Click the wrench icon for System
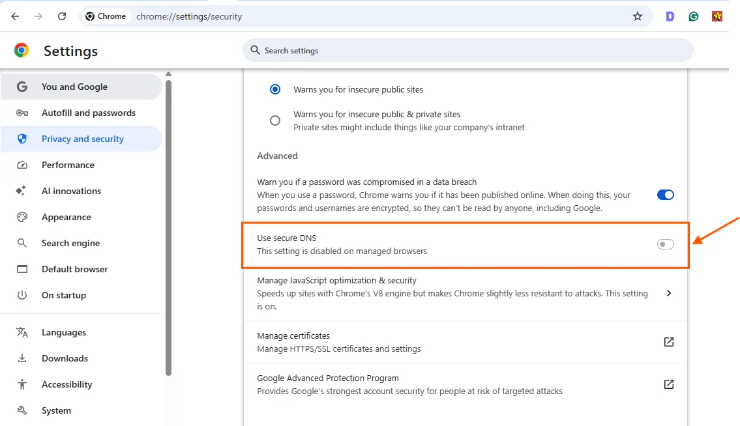 22,410
